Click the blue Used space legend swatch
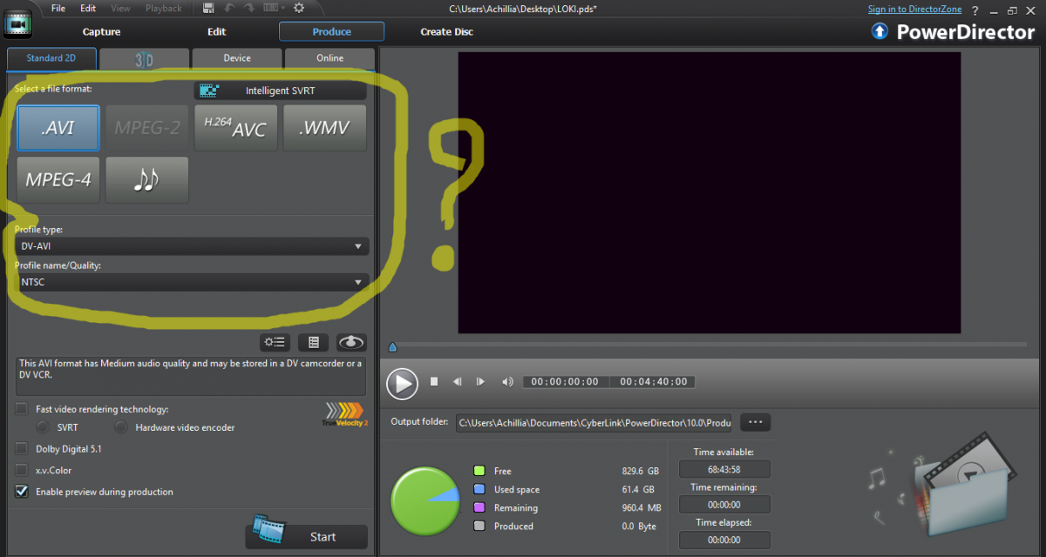This screenshot has height=557, width=1046. 479,489
